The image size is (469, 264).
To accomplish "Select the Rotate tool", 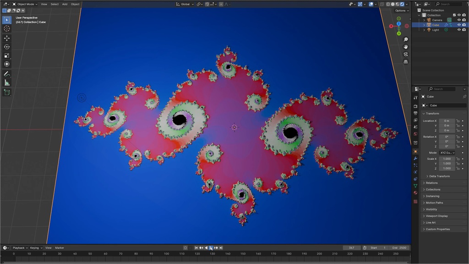I will (7, 47).
